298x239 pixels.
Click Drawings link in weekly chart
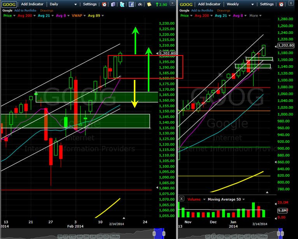tap(223, 10)
